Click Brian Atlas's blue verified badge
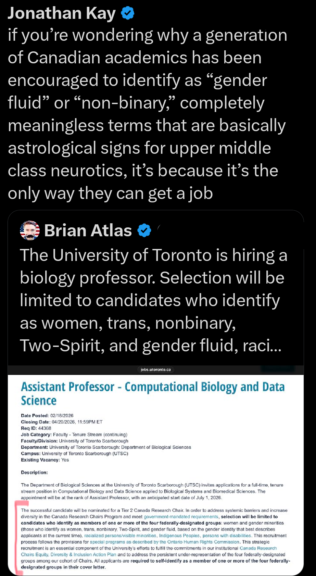Screen dimensions: 316x576 coord(144,230)
